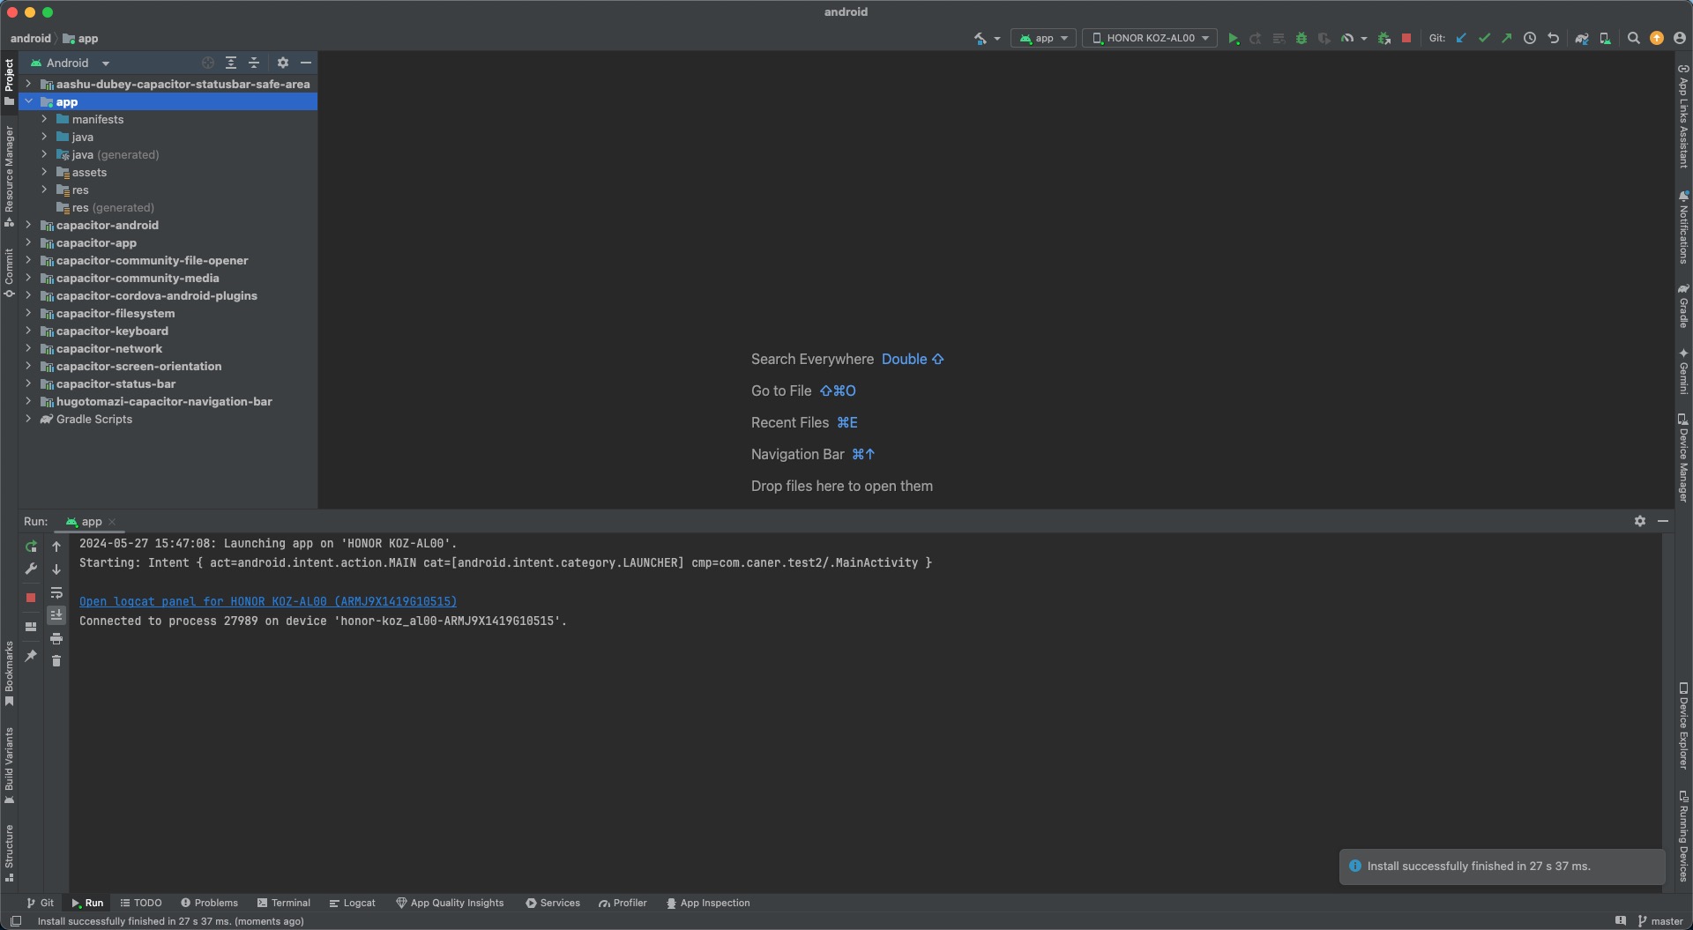The image size is (1693, 930).
Task: Click the Open logcat panel link
Action: [x=268, y=602]
